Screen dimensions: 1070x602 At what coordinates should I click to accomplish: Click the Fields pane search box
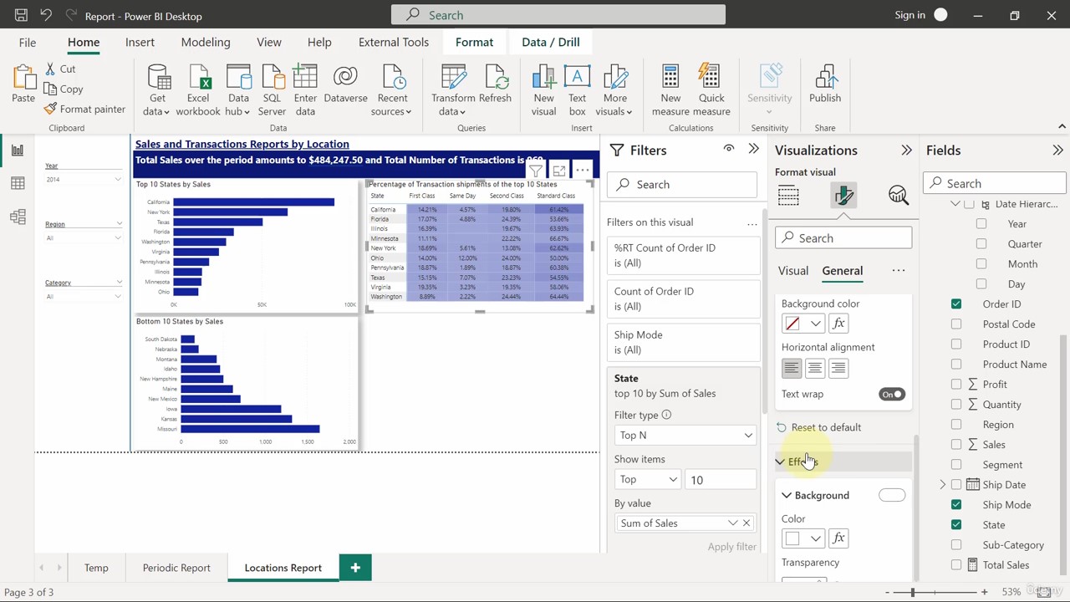pos(995,184)
